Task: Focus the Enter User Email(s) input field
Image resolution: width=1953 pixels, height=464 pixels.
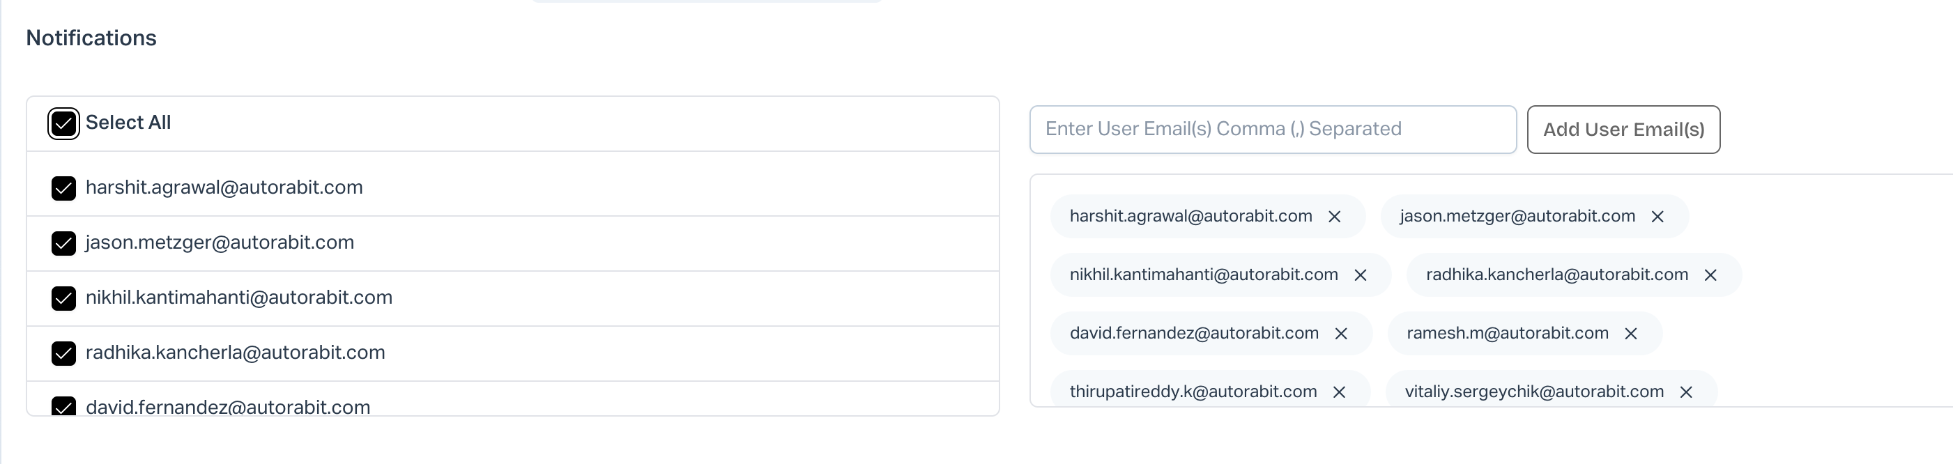Action: tap(1272, 130)
